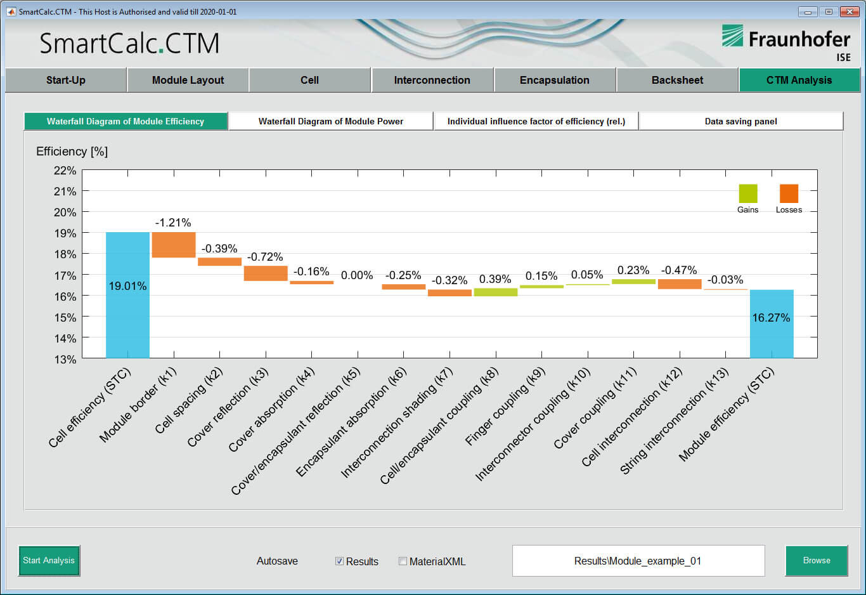Select the Backsheet tab

coord(677,80)
